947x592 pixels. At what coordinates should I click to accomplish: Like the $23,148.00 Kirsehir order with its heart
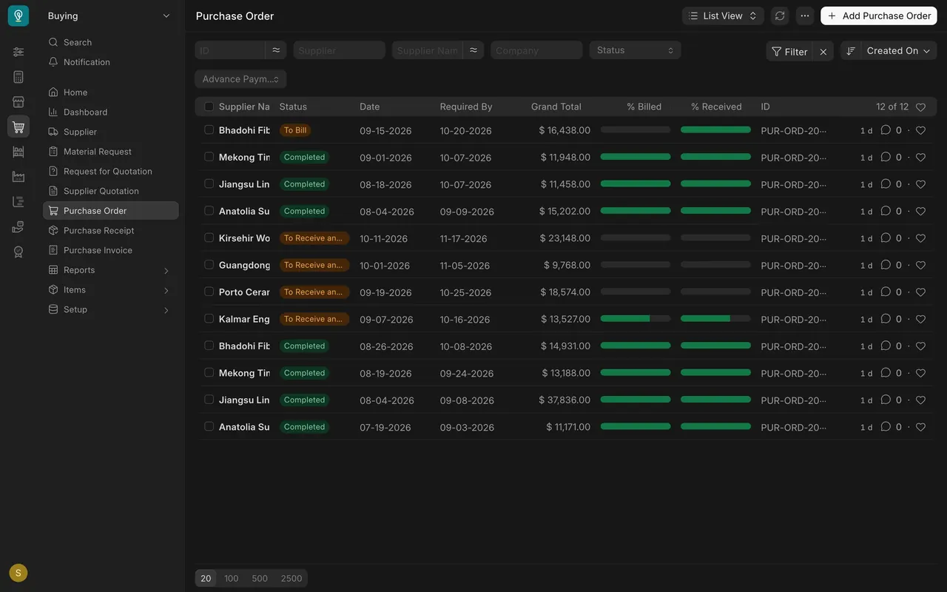(920, 238)
